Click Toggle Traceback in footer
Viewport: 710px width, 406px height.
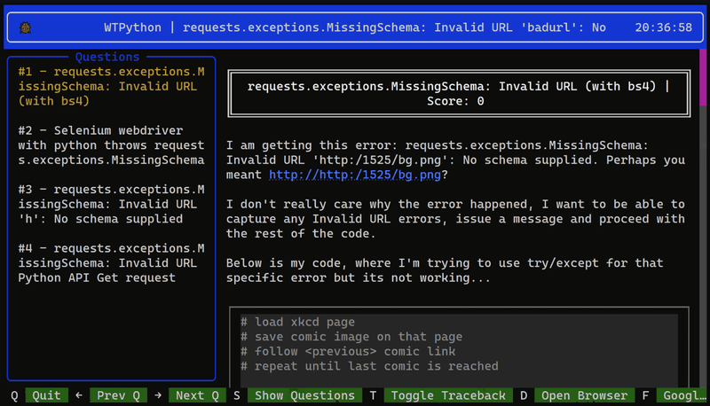coord(448,395)
